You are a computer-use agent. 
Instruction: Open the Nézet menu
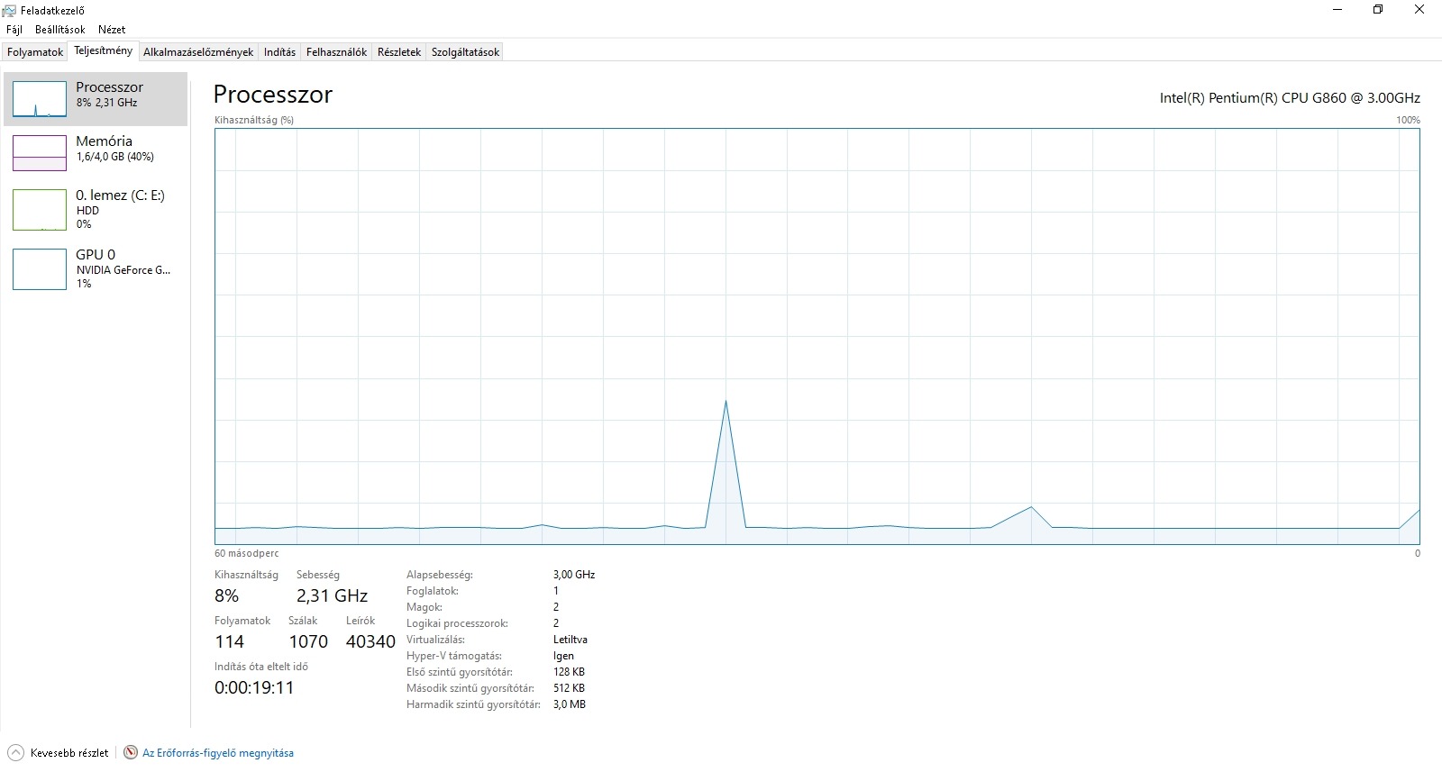point(112,30)
